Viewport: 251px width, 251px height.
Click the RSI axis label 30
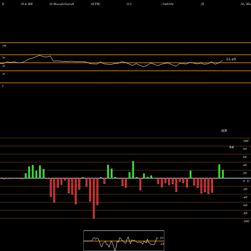tap(4, 74)
